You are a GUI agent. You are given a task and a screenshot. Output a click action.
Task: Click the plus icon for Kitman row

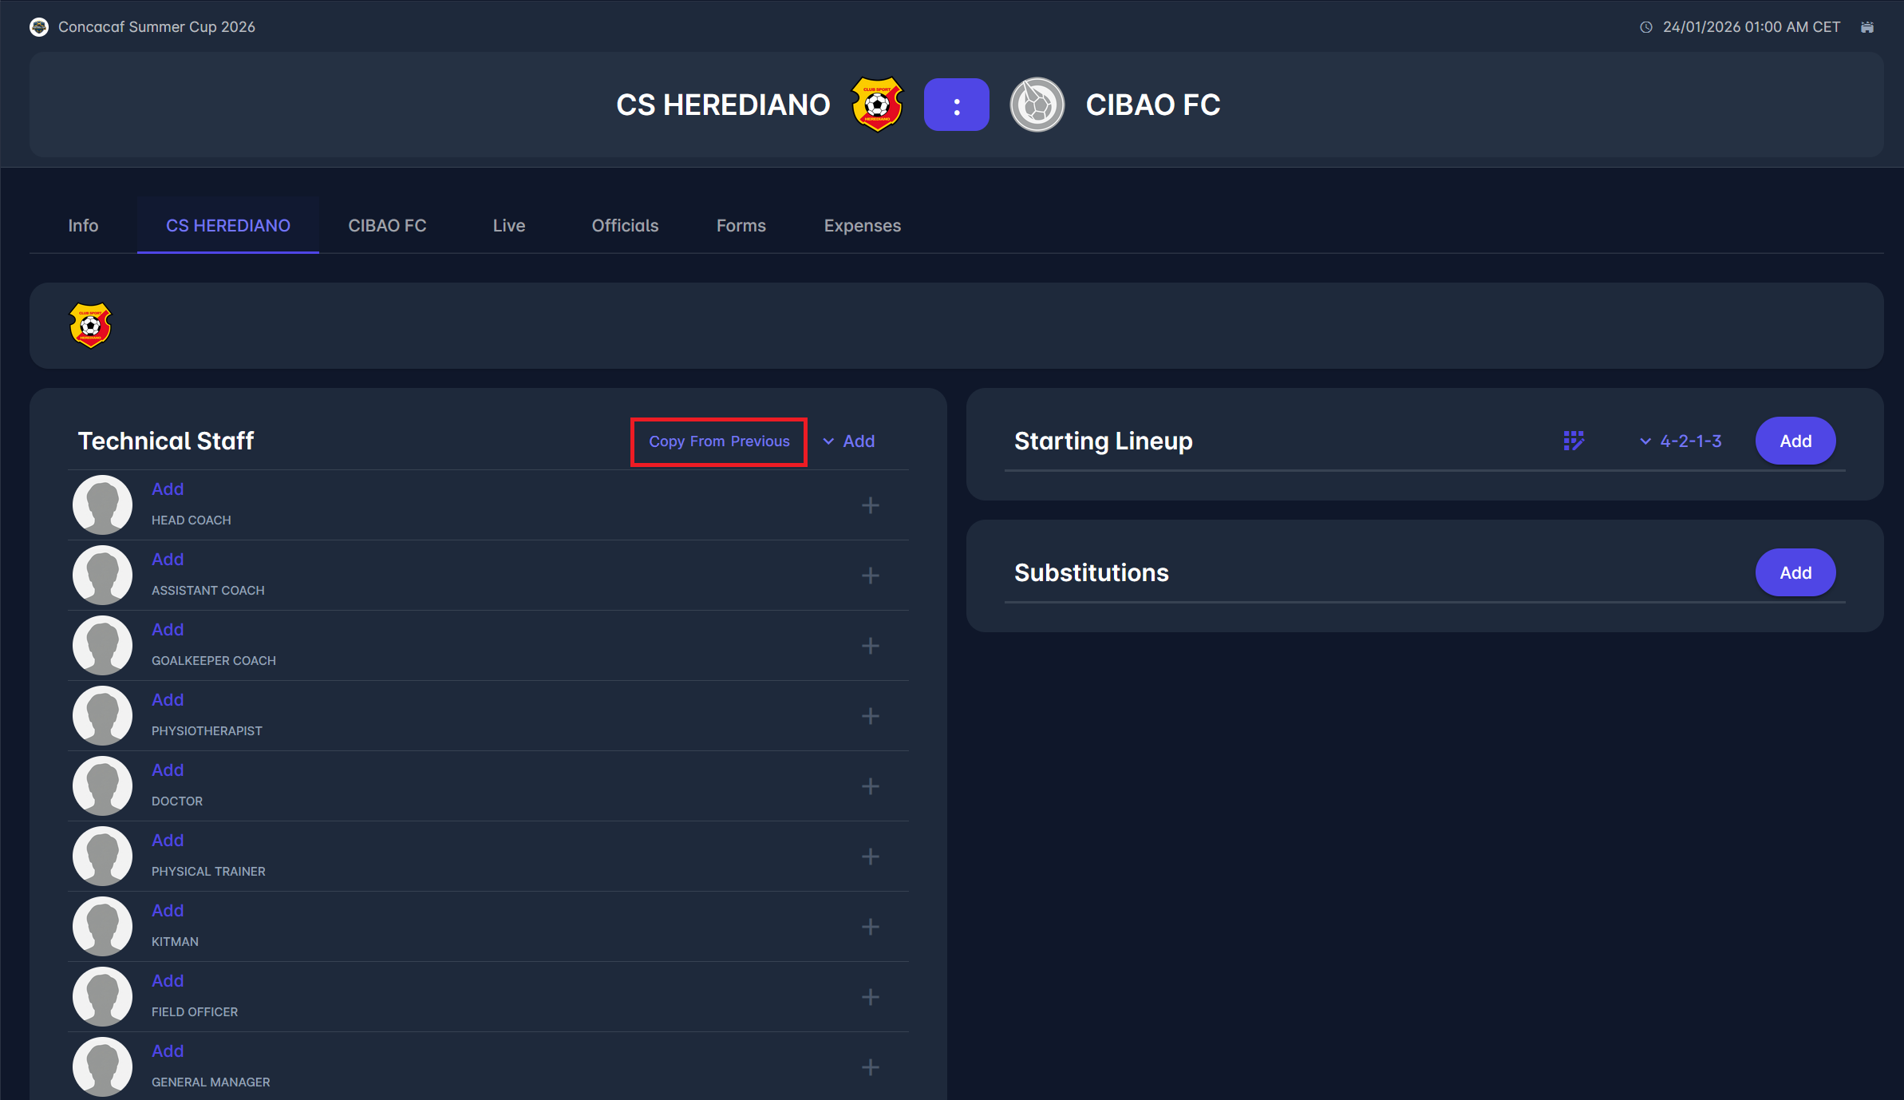[871, 927]
